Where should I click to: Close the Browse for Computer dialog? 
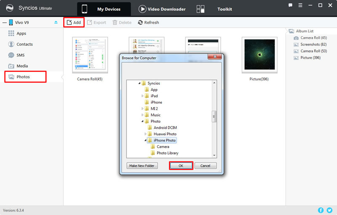215,57
